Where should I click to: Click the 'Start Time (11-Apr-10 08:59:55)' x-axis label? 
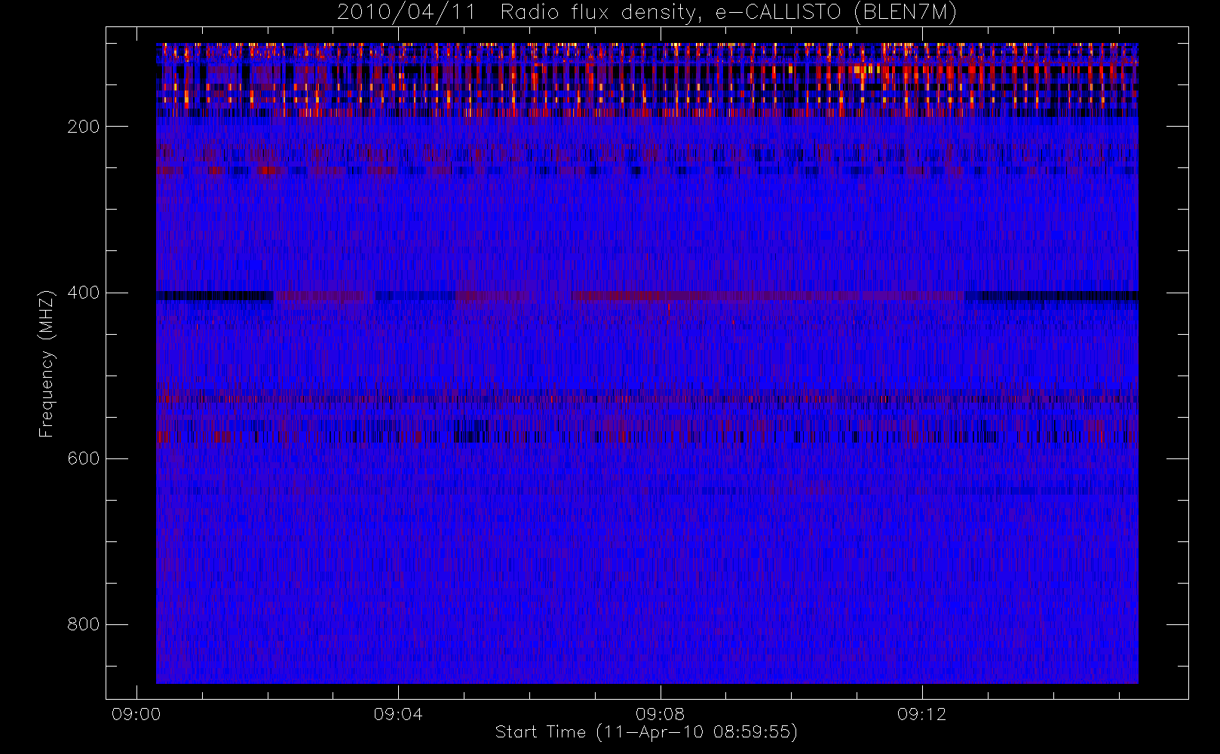pos(646,732)
